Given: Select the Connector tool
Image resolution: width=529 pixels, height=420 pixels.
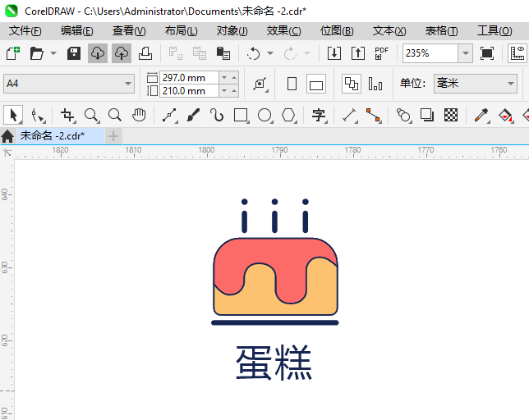Looking at the screenshot, I should [x=374, y=115].
